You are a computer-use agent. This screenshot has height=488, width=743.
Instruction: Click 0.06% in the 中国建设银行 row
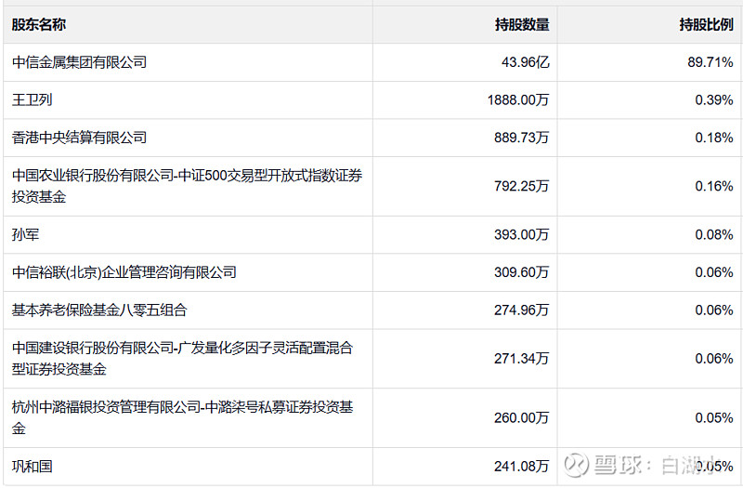(x=714, y=359)
